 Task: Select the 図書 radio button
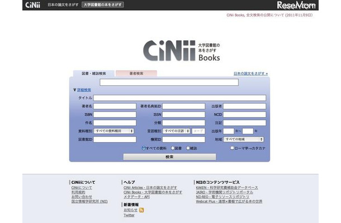tap(173, 148)
